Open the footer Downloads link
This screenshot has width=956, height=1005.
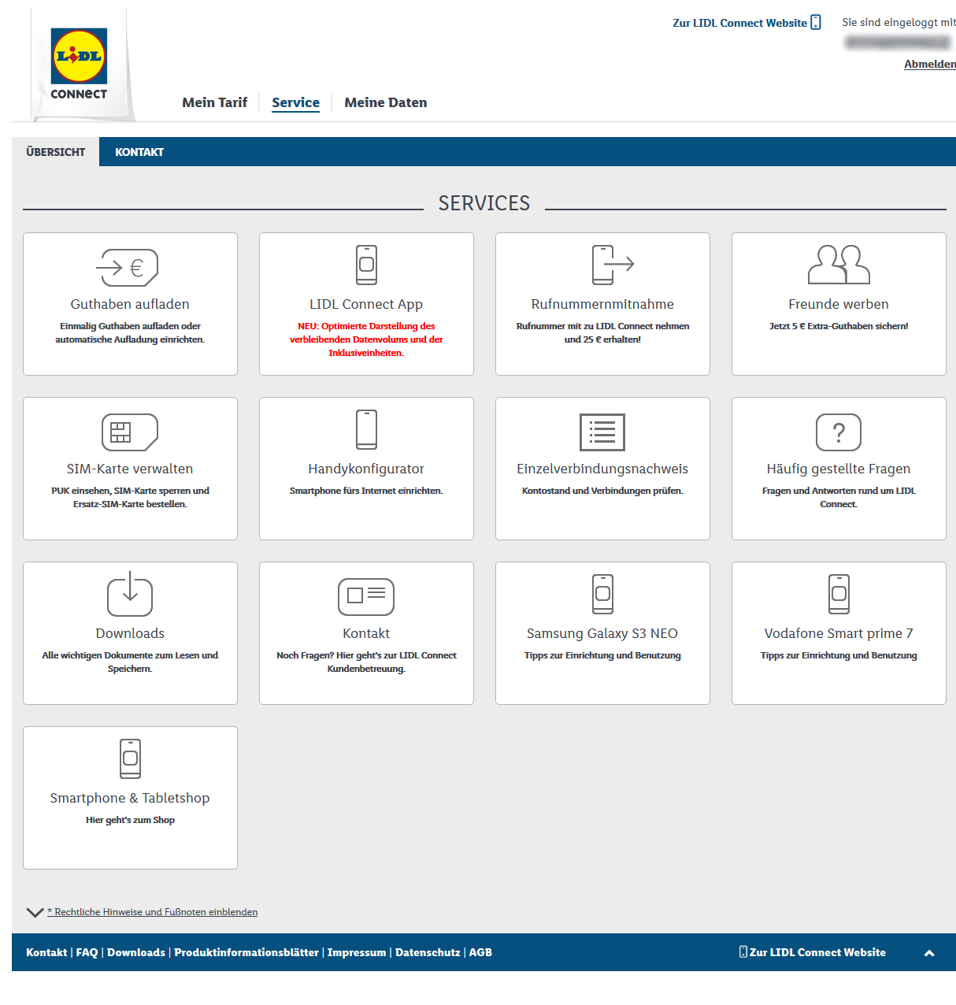click(136, 952)
